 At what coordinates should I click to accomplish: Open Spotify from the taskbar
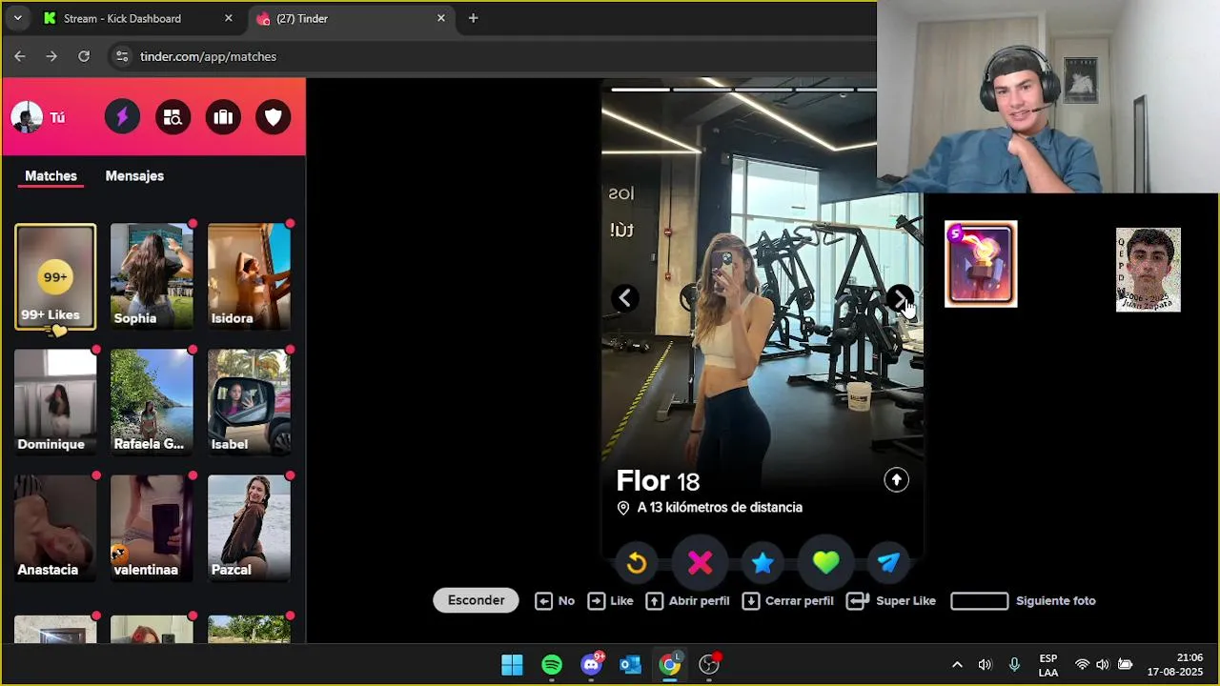pos(552,665)
